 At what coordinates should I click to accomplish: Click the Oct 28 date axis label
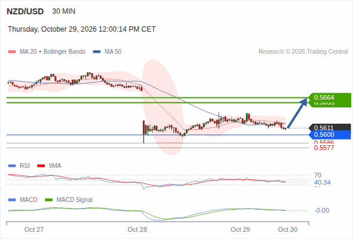[x=137, y=229]
